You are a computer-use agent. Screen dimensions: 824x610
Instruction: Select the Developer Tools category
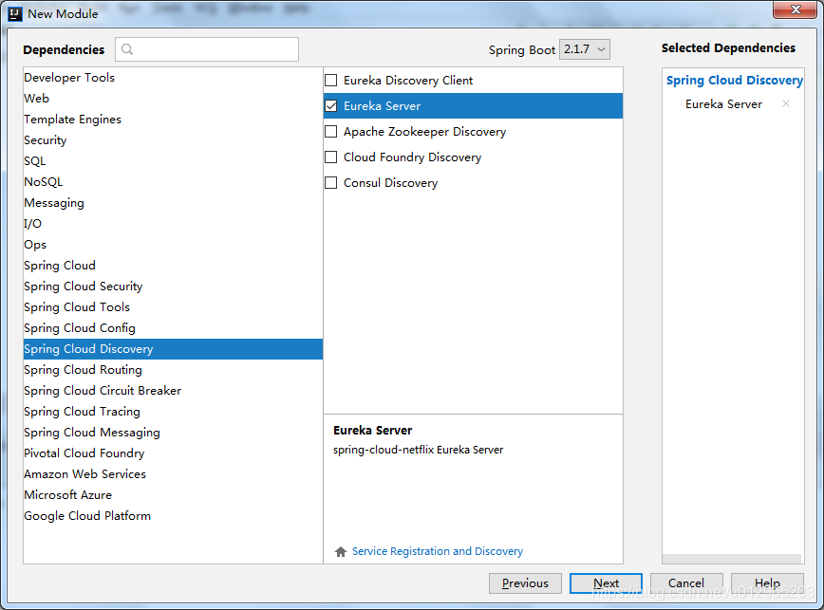click(173, 78)
